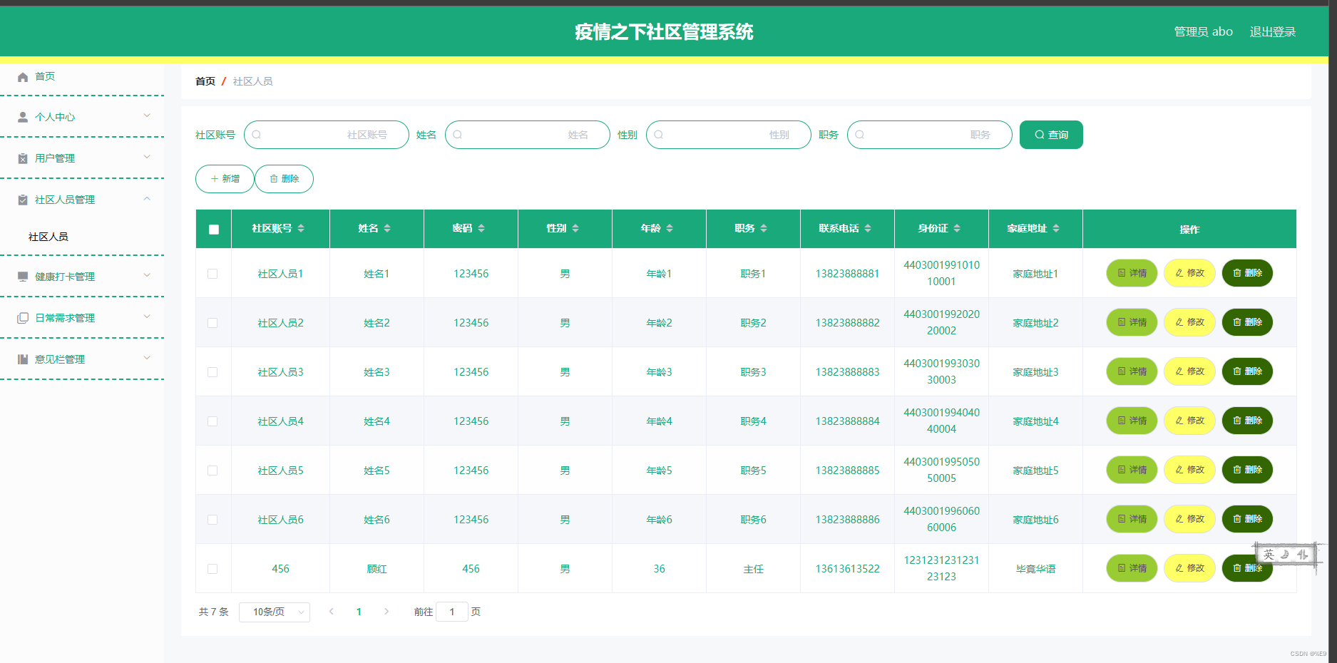This screenshot has width=1337, height=663.
Task: Click the 查询 search button
Action: (1051, 135)
